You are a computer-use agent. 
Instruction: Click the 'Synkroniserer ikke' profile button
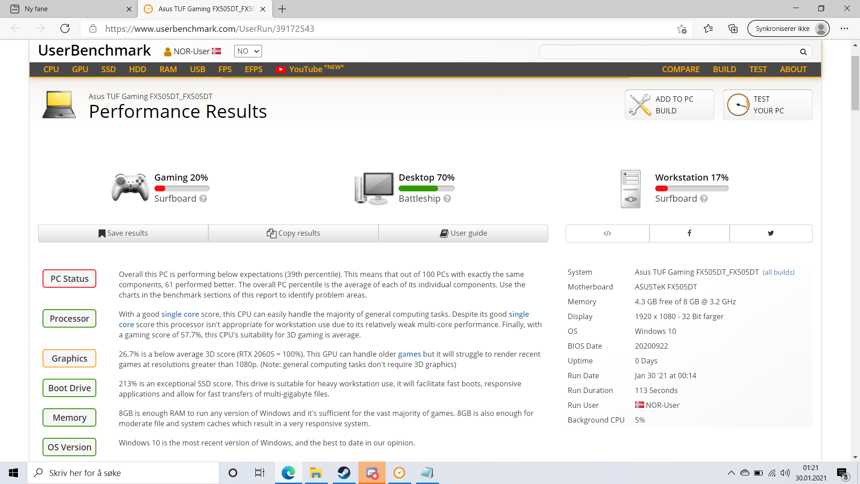[x=788, y=29]
